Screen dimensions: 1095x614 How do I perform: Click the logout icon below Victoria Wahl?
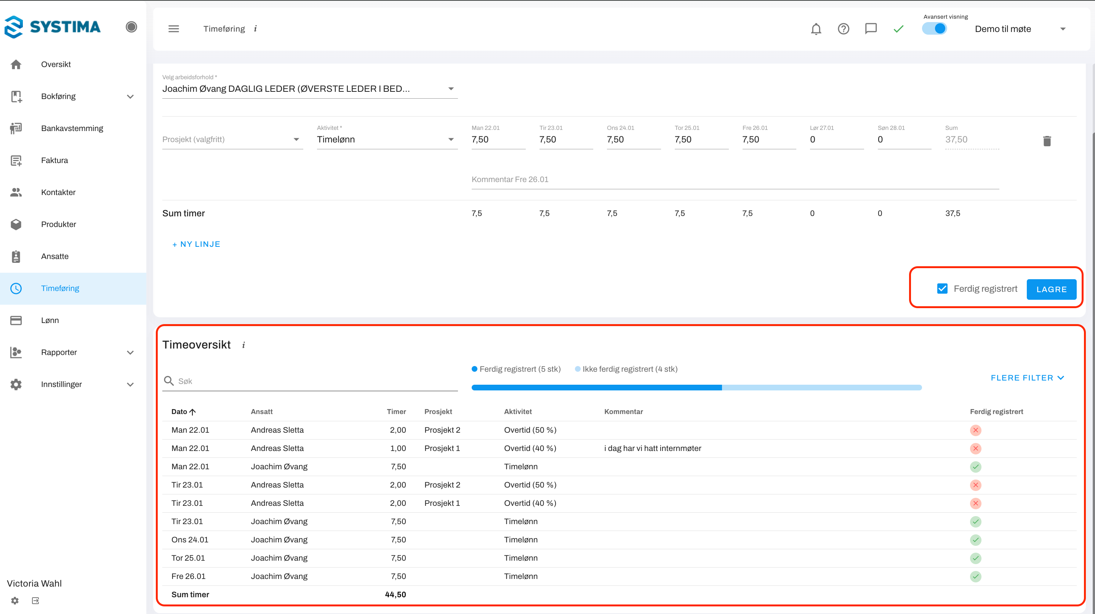tap(36, 600)
